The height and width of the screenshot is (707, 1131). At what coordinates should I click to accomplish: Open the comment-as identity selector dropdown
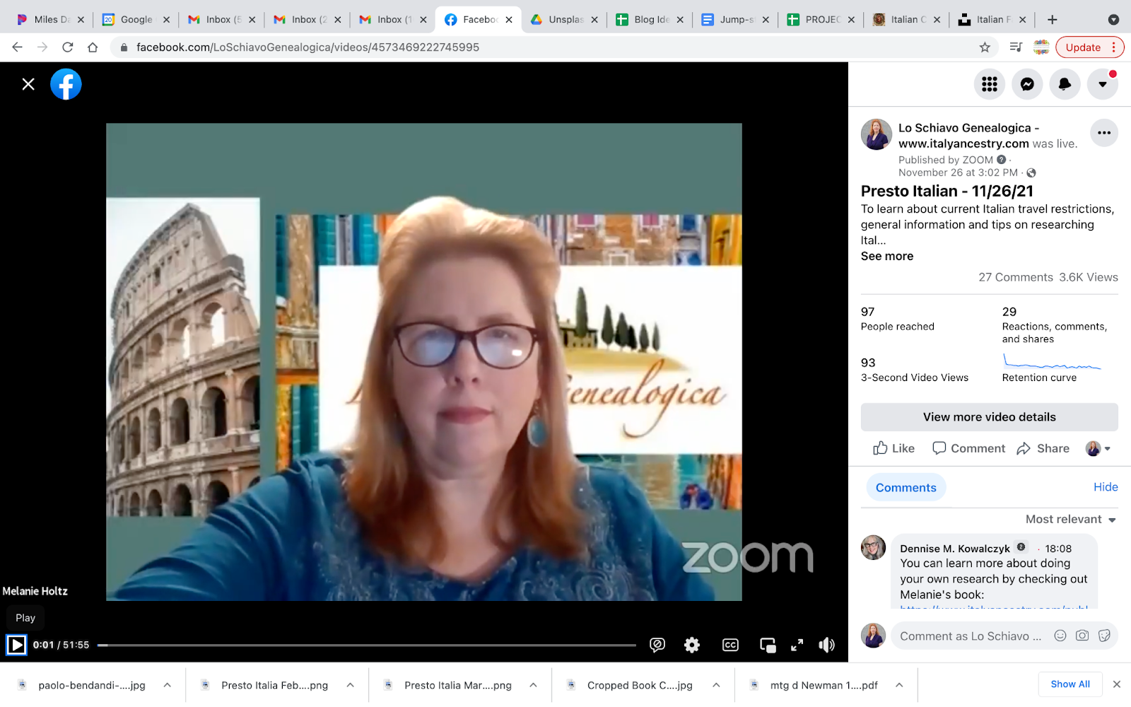coord(1098,448)
